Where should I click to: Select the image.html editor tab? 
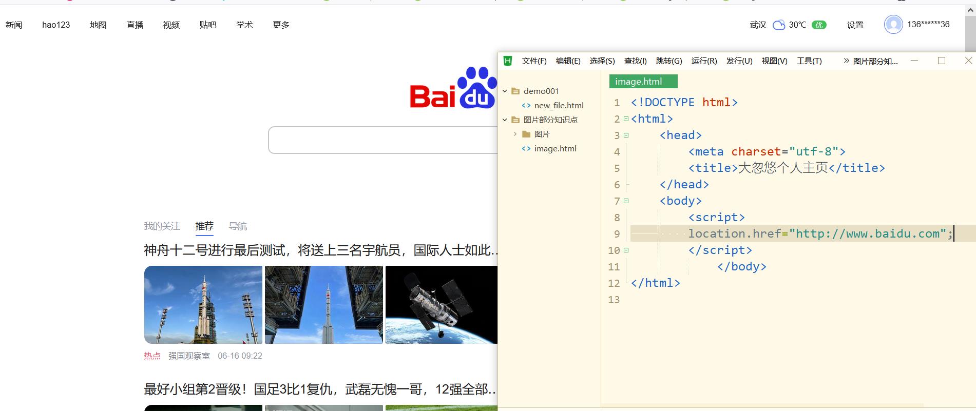click(x=643, y=82)
